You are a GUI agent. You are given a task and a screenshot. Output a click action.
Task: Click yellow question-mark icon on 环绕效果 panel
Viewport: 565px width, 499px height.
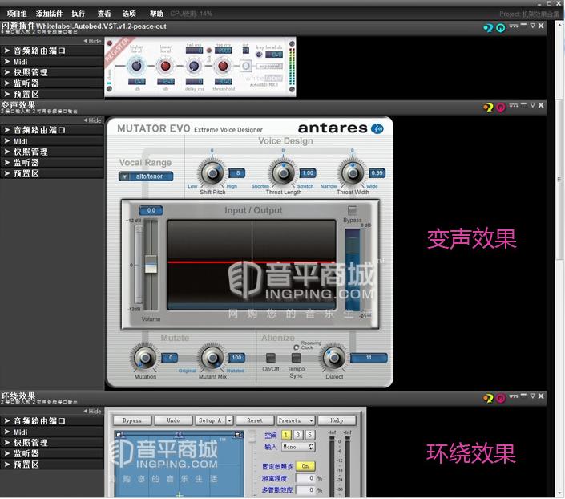click(x=488, y=398)
